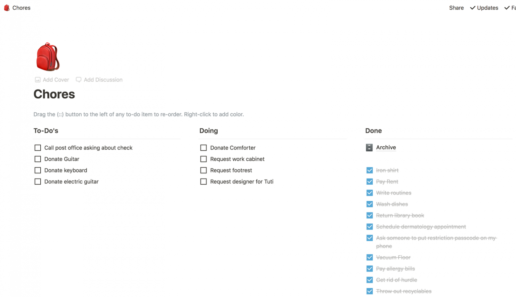Screen dimensions: 516x297
Task: Click the checkmark icon next to Updates
Action: click(x=472, y=7)
